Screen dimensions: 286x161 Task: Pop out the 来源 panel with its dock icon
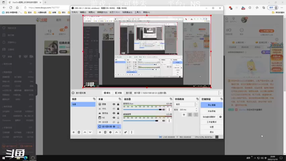120,99
